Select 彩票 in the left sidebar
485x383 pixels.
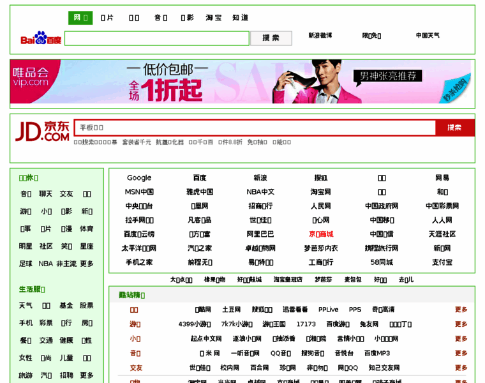[45, 323]
